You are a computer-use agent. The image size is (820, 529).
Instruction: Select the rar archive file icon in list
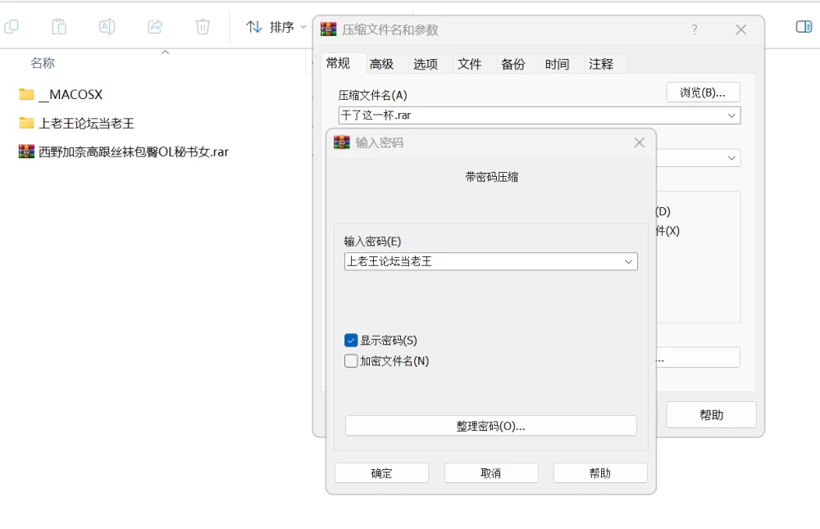[26, 152]
